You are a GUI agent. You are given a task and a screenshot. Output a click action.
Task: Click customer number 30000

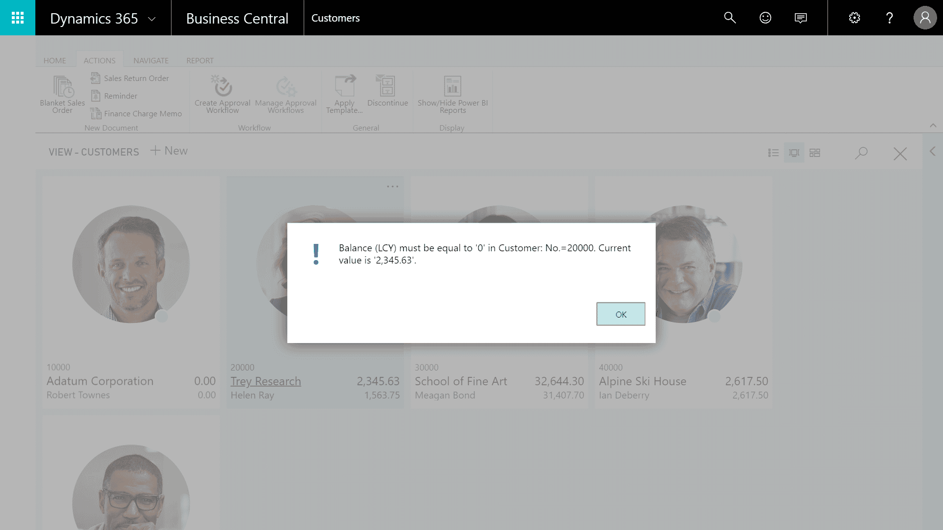(426, 367)
